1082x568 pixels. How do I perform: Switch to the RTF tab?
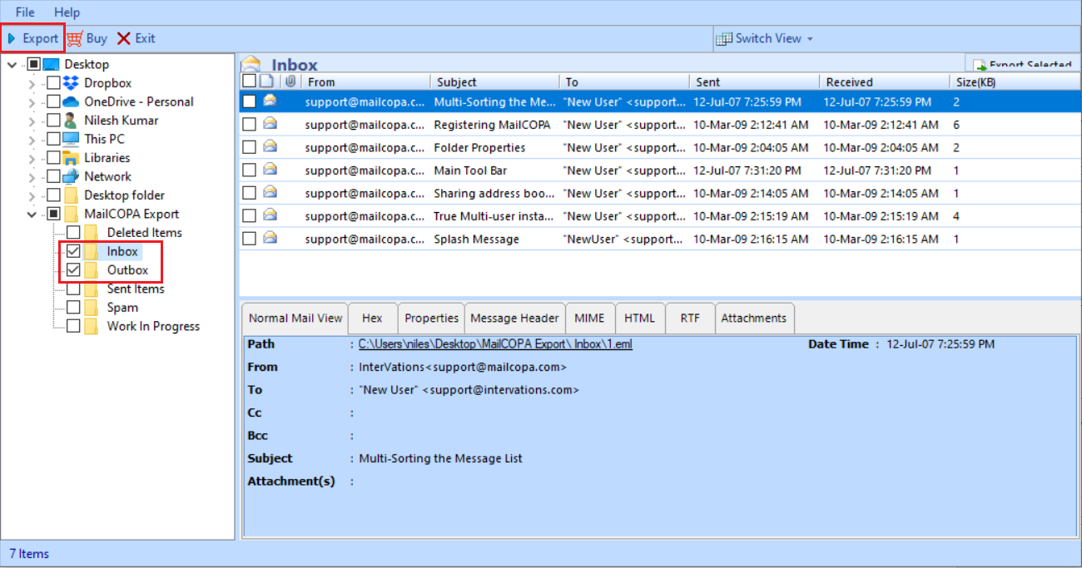coord(690,318)
